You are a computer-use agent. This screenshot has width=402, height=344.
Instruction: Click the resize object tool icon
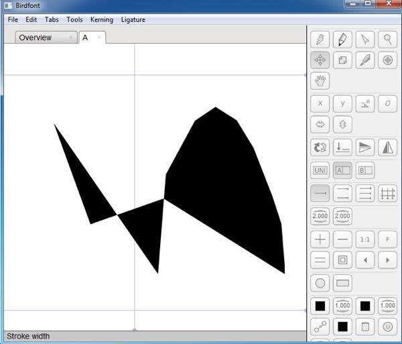click(342, 60)
